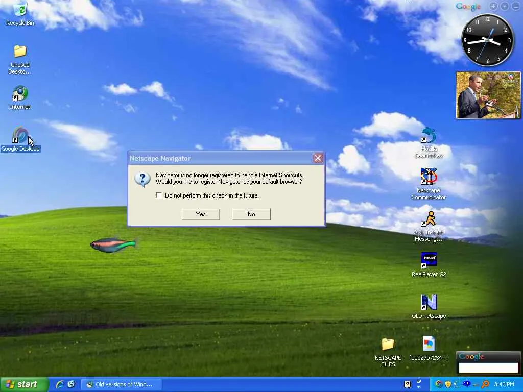Select the OLD netscape shortcut
This screenshot has width=523, height=392.
coord(429,307)
